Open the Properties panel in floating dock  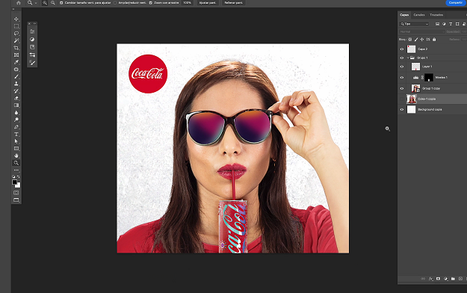(x=32, y=31)
